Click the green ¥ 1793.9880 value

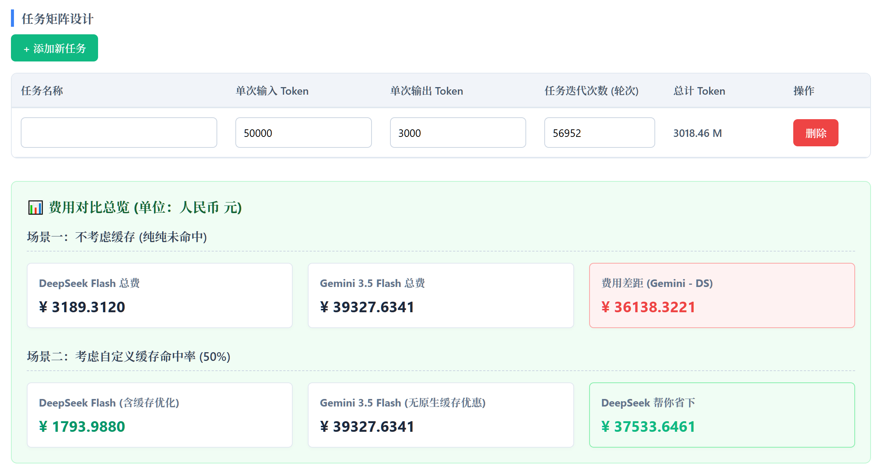[x=82, y=427]
